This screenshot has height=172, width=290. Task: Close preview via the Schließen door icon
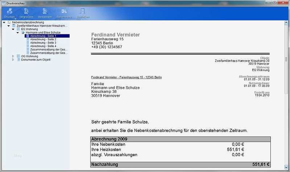click(83, 11)
